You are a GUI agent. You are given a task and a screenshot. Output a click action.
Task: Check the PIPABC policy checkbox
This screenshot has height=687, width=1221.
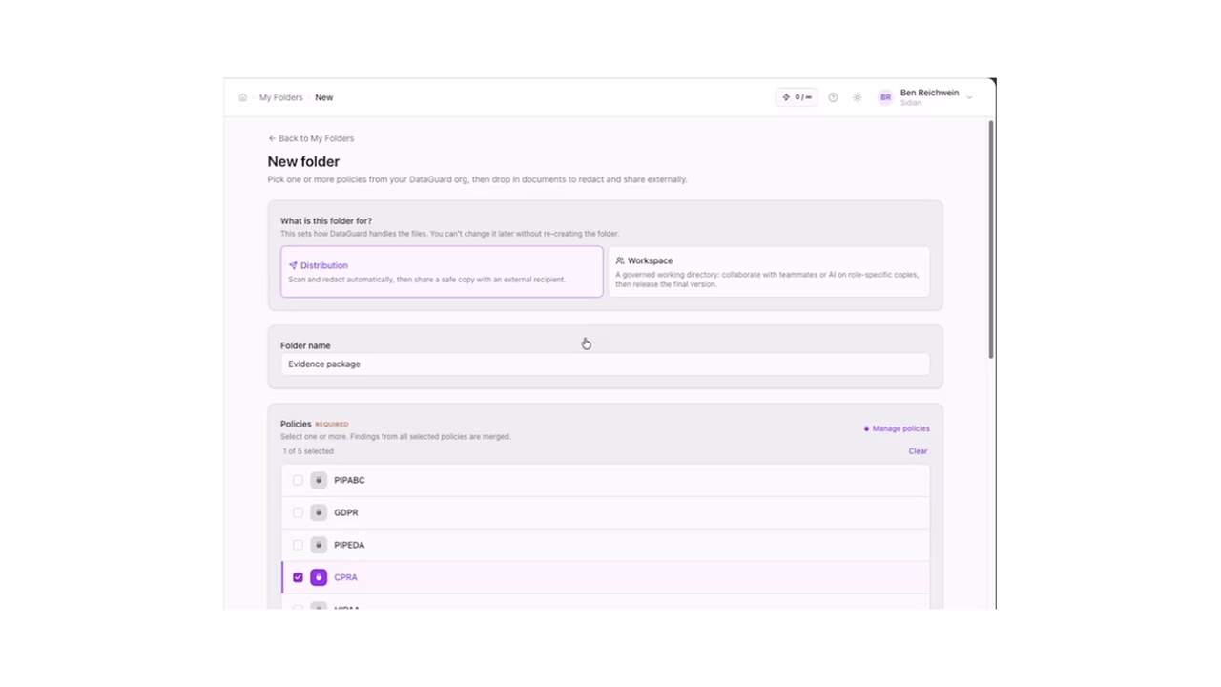click(x=298, y=480)
